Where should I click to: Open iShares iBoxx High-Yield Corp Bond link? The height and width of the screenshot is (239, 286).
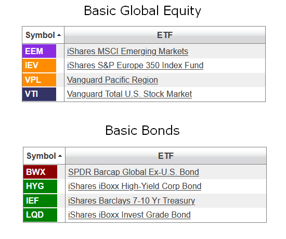135,186
